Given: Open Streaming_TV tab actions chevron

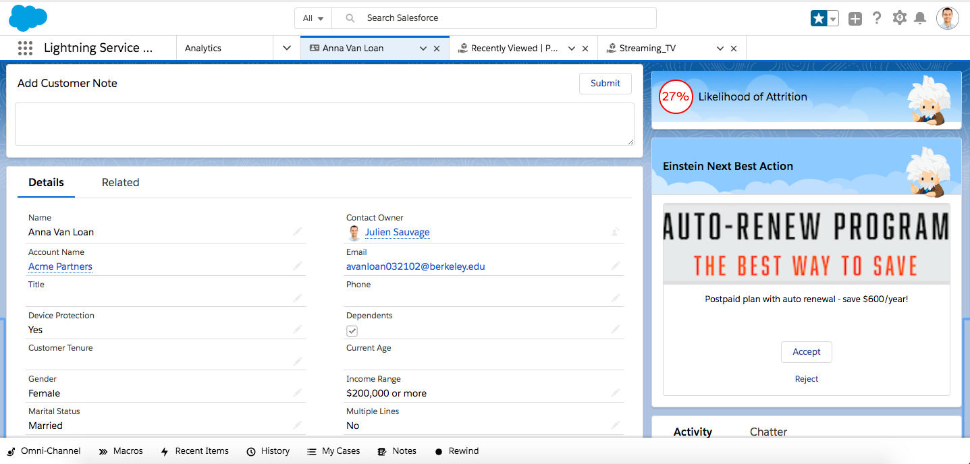Looking at the screenshot, I should (x=720, y=49).
